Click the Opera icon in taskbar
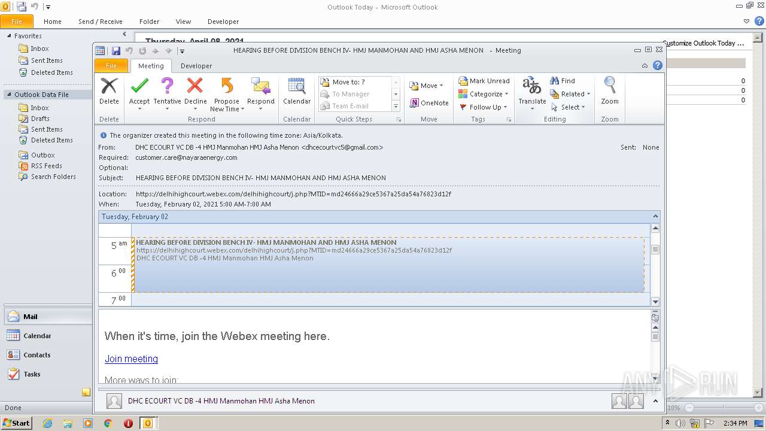 [x=128, y=423]
